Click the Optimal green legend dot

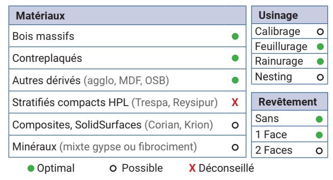pos(31,169)
